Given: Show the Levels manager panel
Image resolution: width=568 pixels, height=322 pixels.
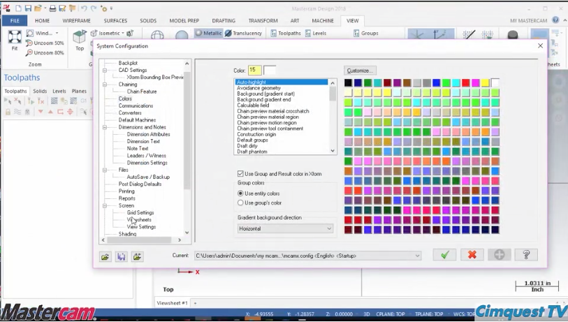Looking at the screenshot, I should click(x=316, y=33).
